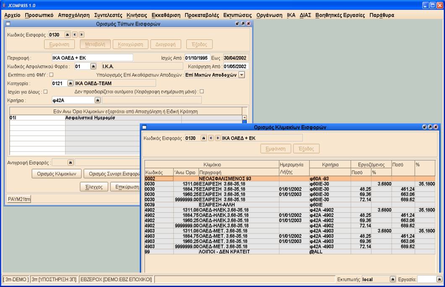Open lookup for Κατηγορία 0121
Viewport: 445px width, 287px height.
(x=70, y=83)
